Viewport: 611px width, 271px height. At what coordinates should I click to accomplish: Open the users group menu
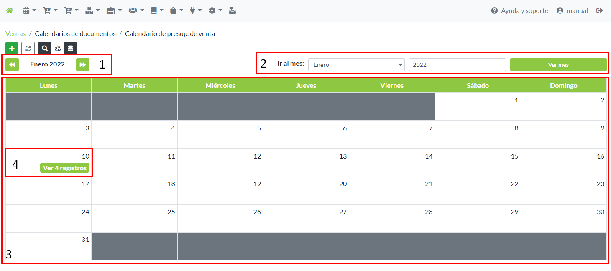point(136,10)
